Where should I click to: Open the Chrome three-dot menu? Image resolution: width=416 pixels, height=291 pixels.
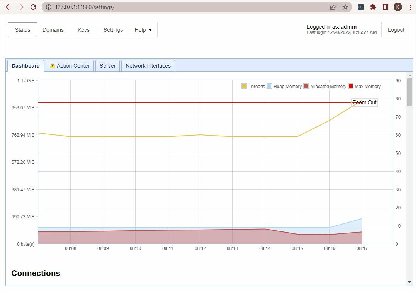tap(410, 7)
